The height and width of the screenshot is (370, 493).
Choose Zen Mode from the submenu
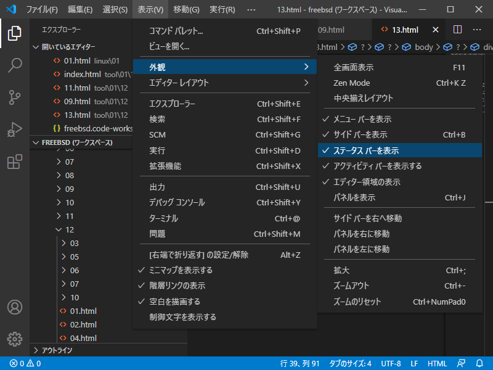pyautogui.click(x=399, y=83)
